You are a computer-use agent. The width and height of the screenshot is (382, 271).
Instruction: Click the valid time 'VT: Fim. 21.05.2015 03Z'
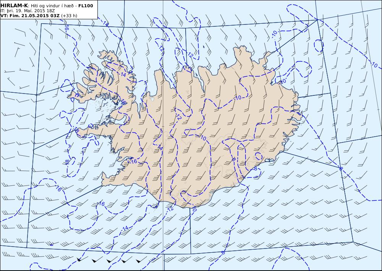click(30, 16)
